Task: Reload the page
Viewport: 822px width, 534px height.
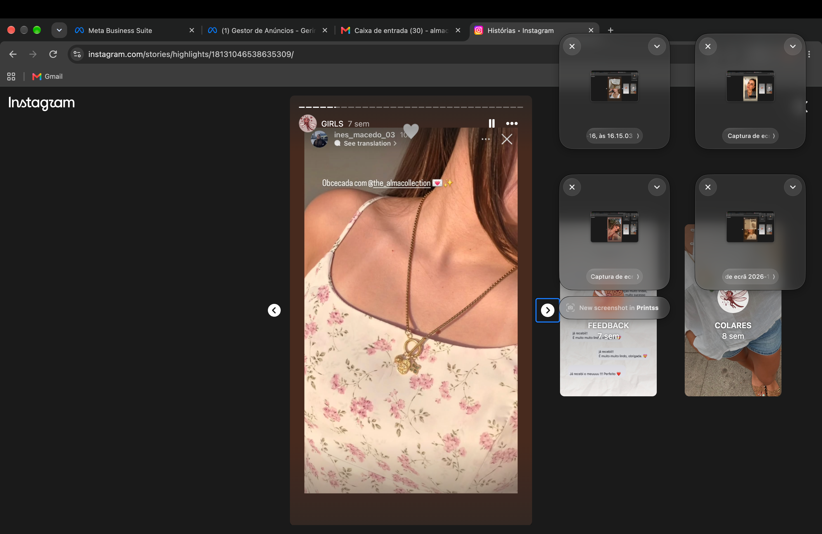Action: tap(53, 54)
